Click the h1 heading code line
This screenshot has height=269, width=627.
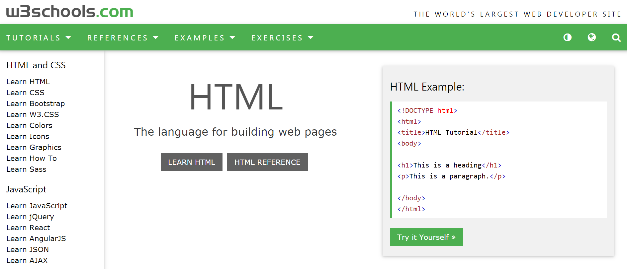pyautogui.click(x=449, y=165)
